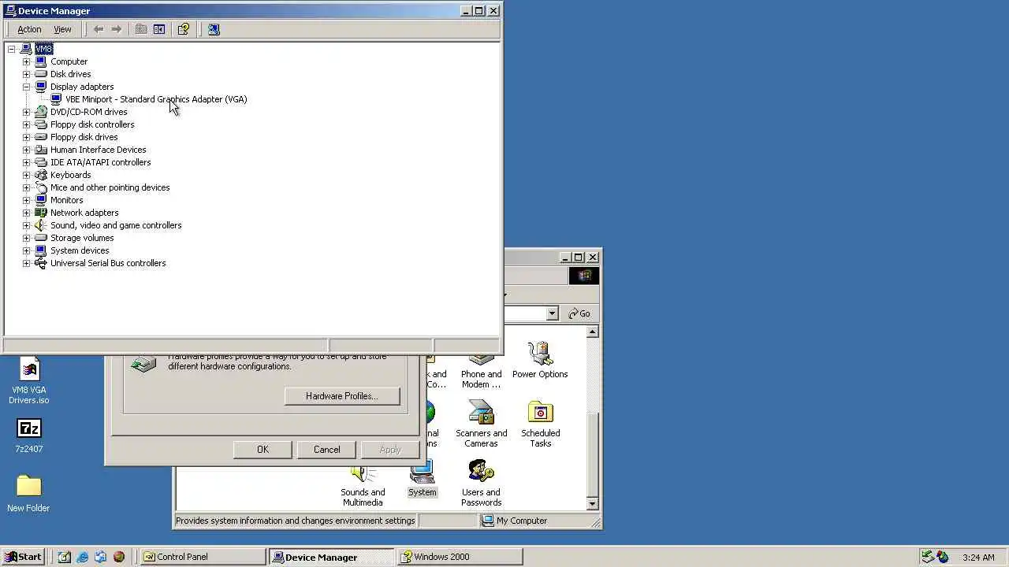Image resolution: width=1009 pixels, height=567 pixels.
Task: Click the system tray clock showing 3:24 AM
Action: (978, 558)
